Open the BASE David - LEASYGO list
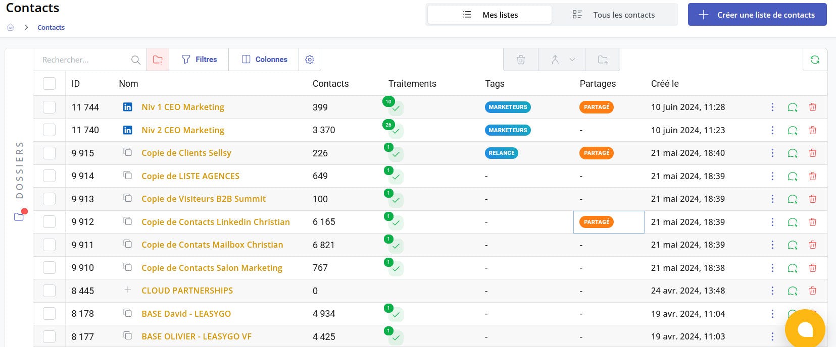This screenshot has width=836, height=347. 186,314
